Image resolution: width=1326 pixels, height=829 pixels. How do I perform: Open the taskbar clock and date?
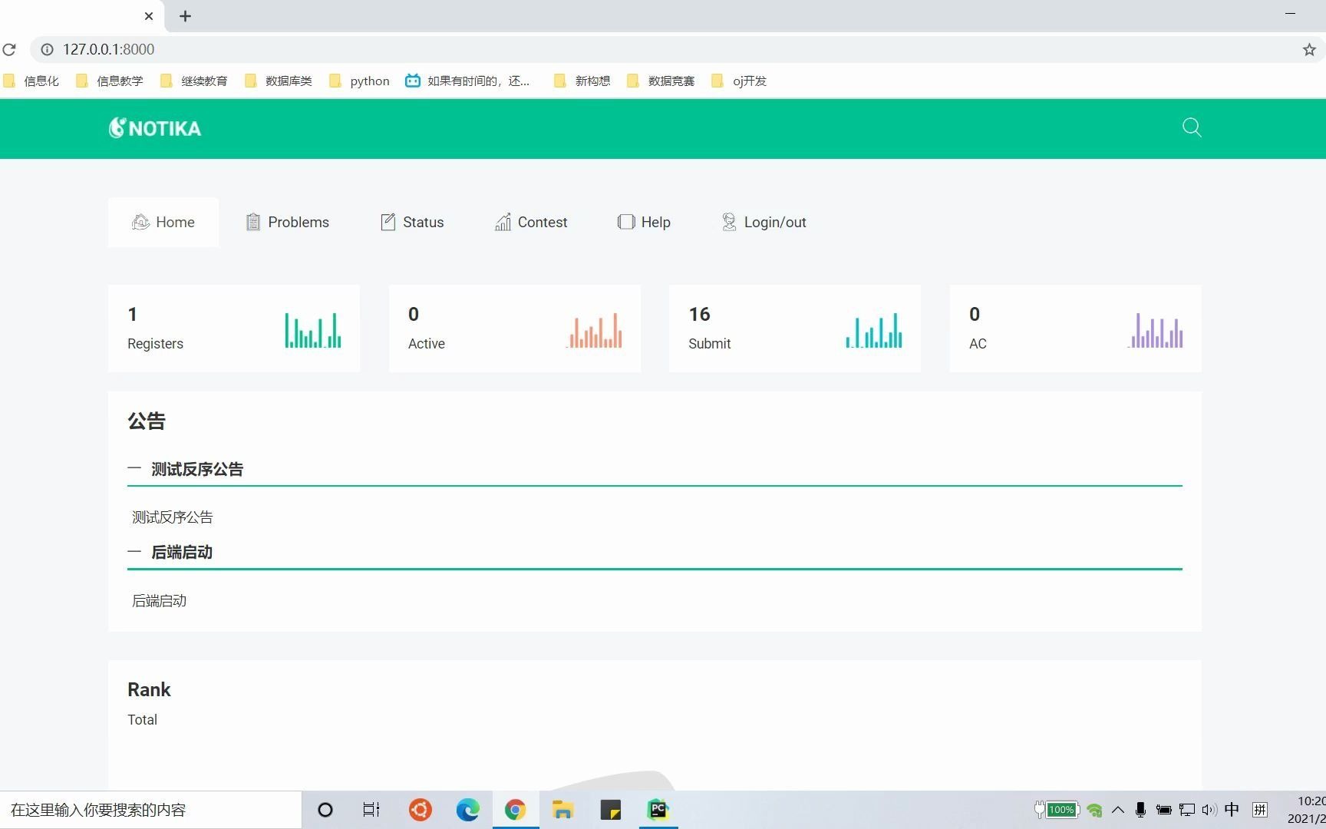point(1306,810)
